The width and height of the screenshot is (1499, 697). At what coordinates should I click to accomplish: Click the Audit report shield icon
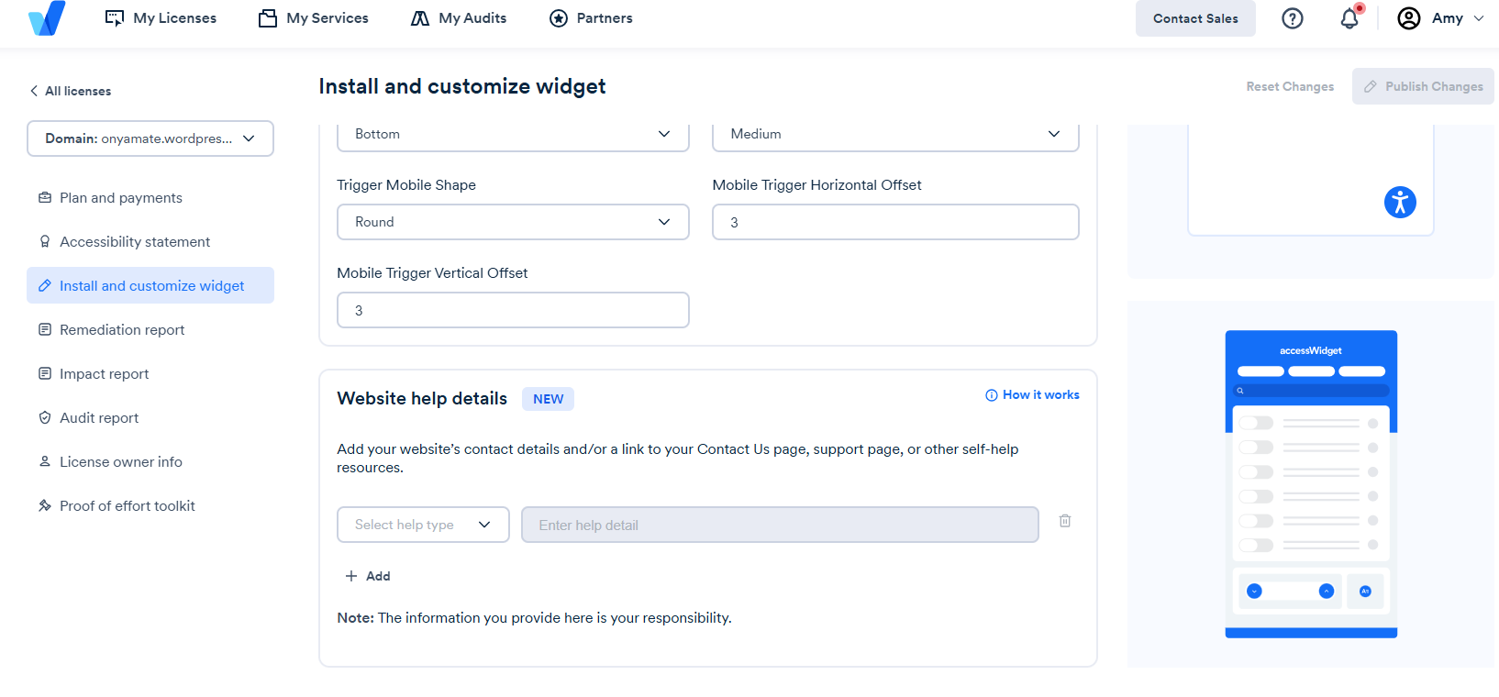point(44,417)
